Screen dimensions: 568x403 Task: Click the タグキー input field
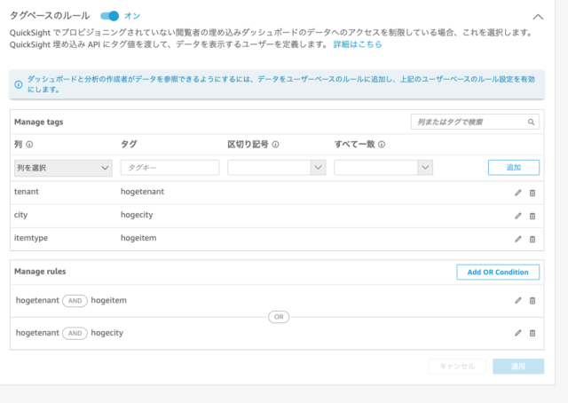[x=170, y=167]
